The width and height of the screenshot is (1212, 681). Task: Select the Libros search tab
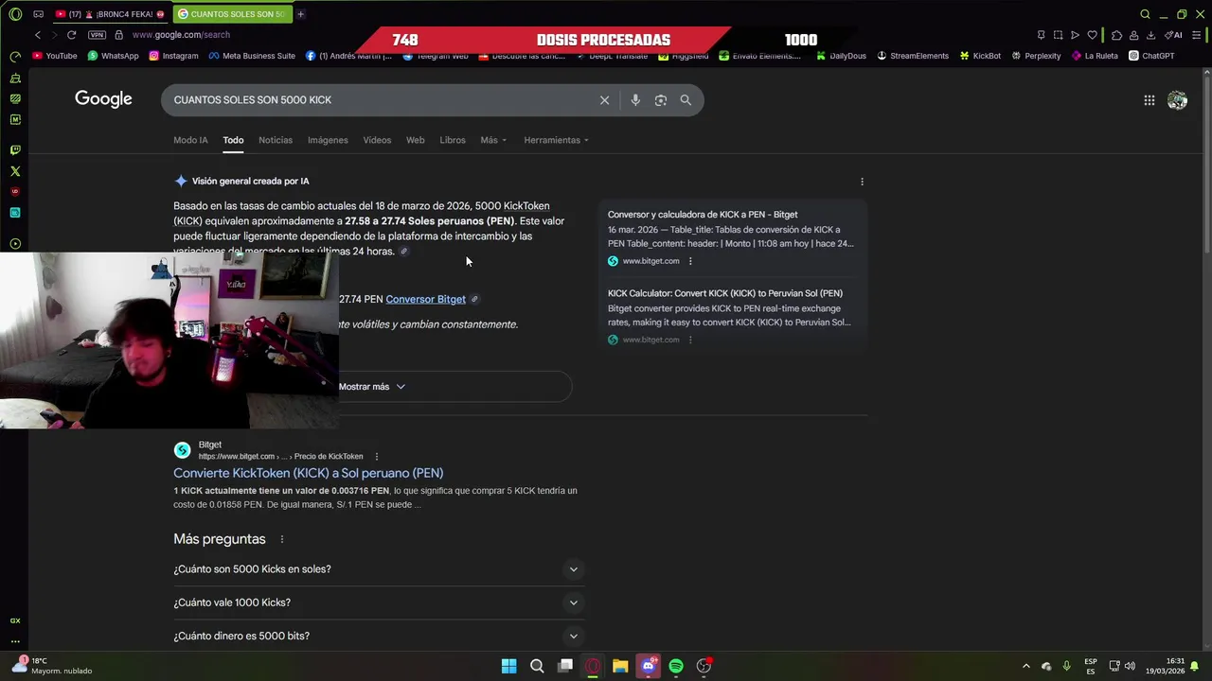pyautogui.click(x=453, y=140)
